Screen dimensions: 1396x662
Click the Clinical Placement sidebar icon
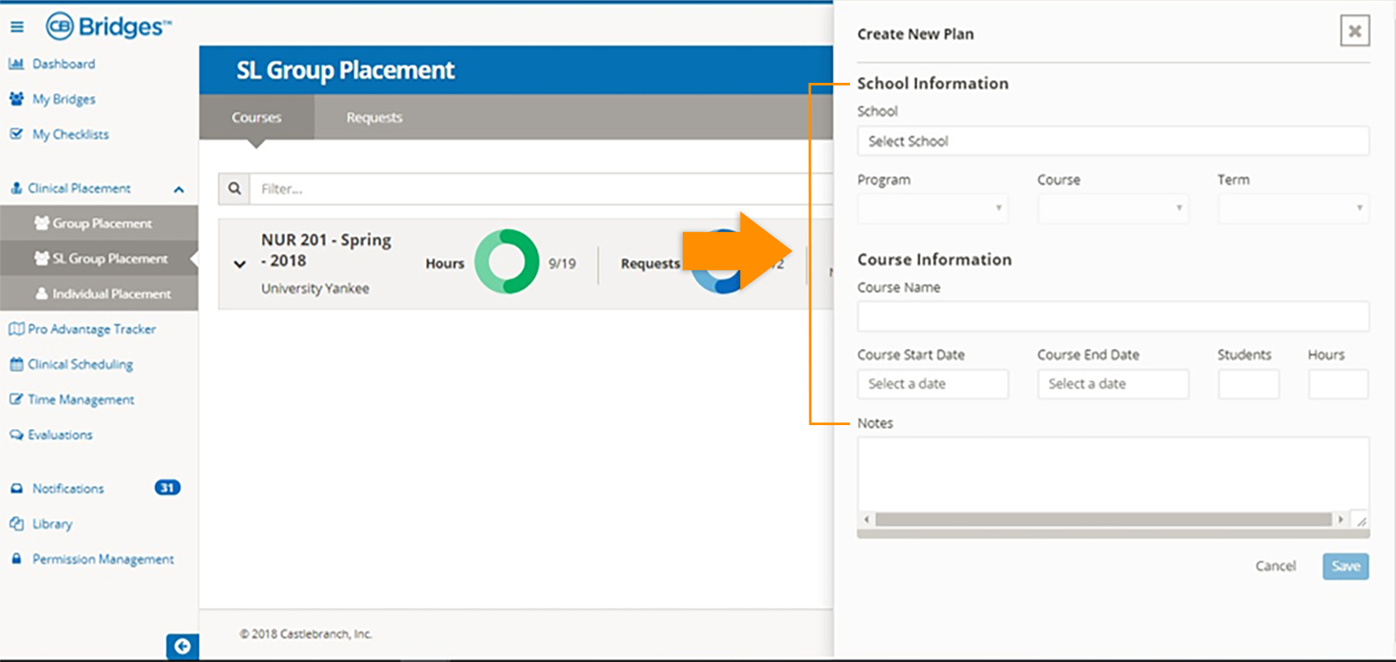point(16,188)
